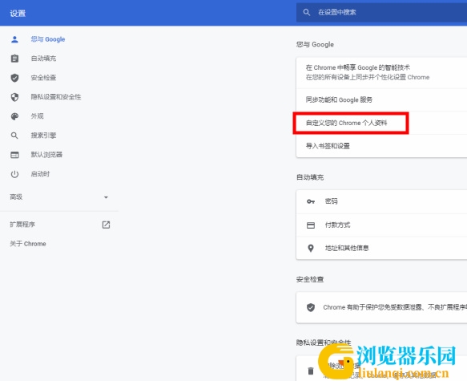Click the external link icon beside 扩展程序
Viewport: 467px width, 381px height.
(x=106, y=225)
